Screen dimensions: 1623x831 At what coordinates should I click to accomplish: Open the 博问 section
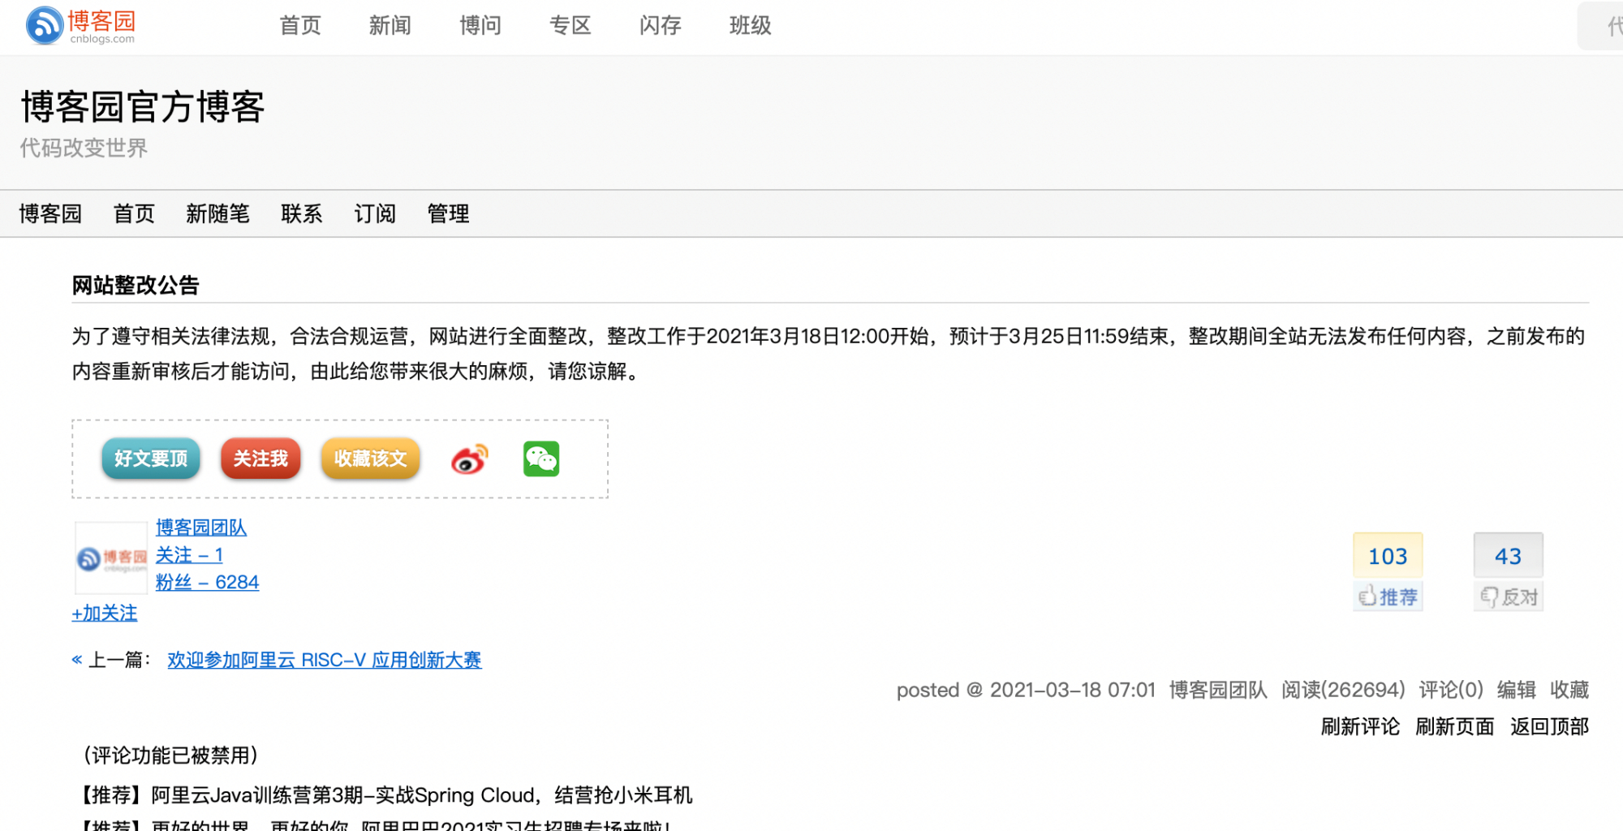(480, 25)
